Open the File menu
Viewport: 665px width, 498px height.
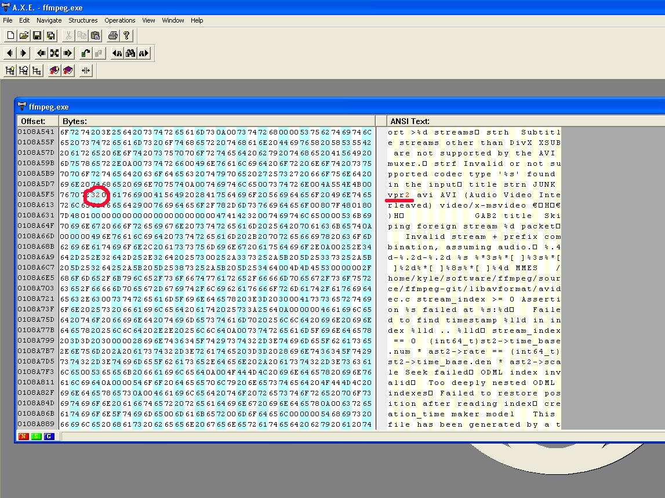pos(8,20)
